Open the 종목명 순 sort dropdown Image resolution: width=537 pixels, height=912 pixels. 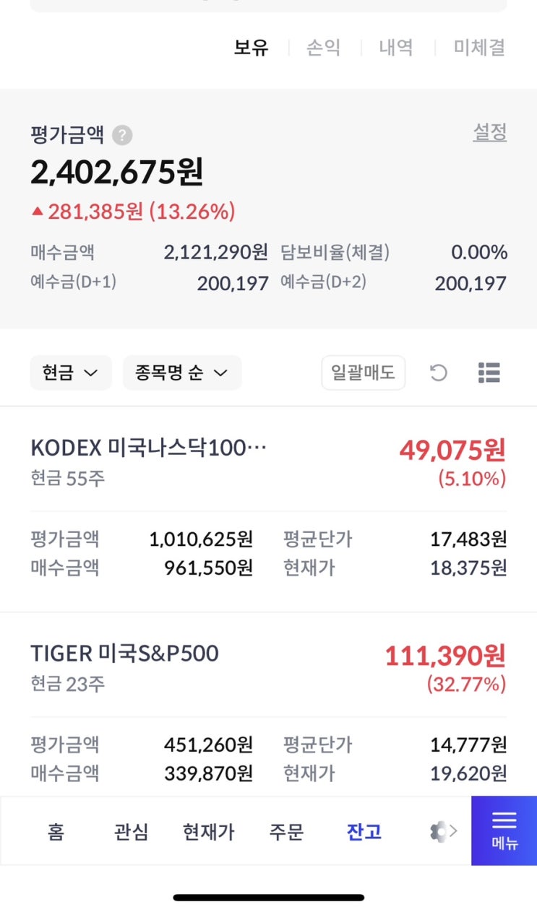click(181, 373)
